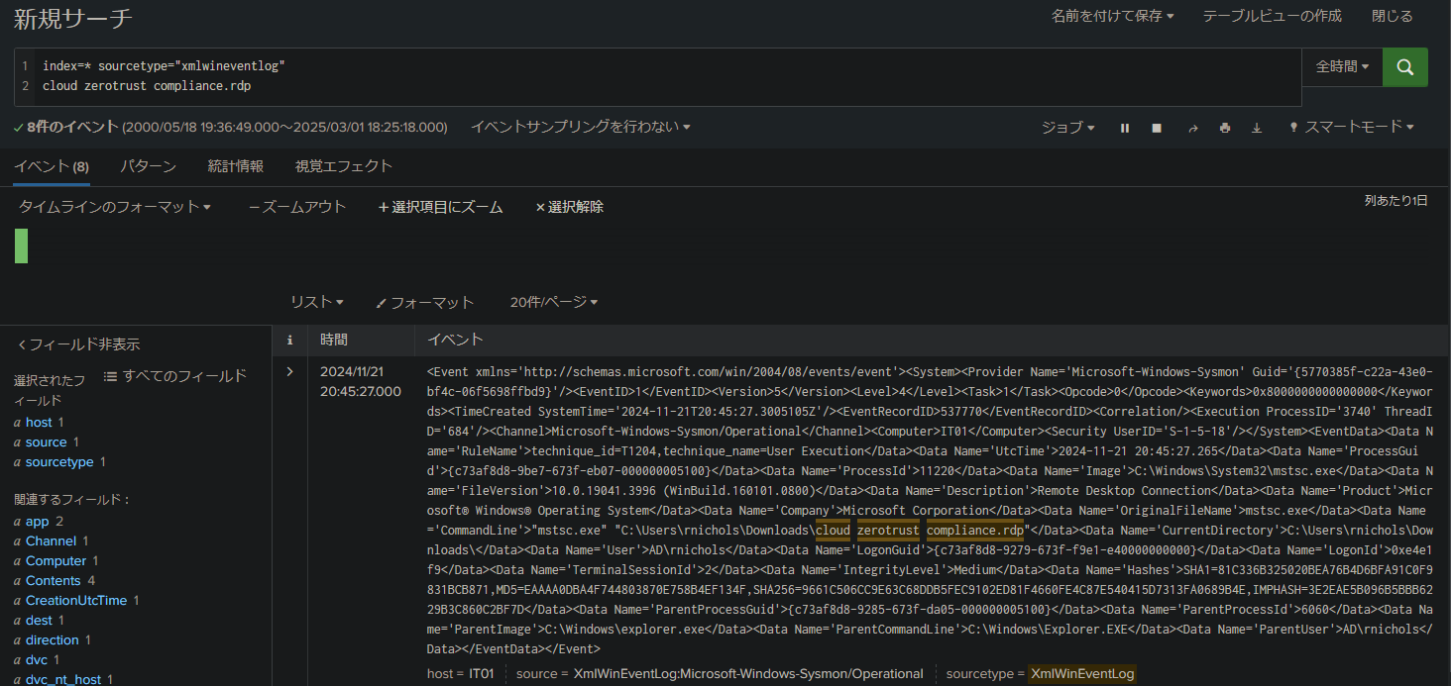Click the 新規サーチ page title
The width and height of the screenshot is (1451, 686).
coord(73,18)
